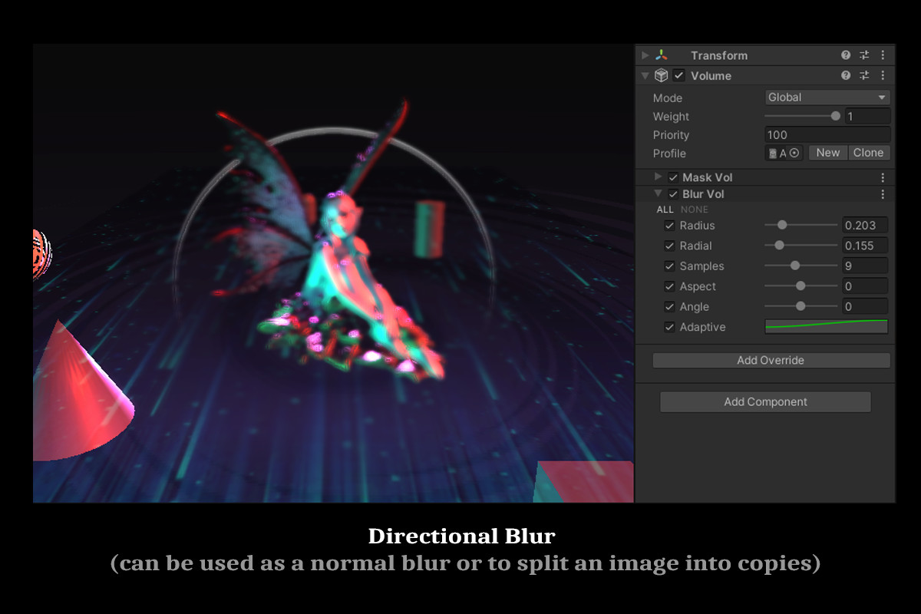Click the Transform component gizmo icon
This screenshot has height=614, width=921.
tap(662, 55)
